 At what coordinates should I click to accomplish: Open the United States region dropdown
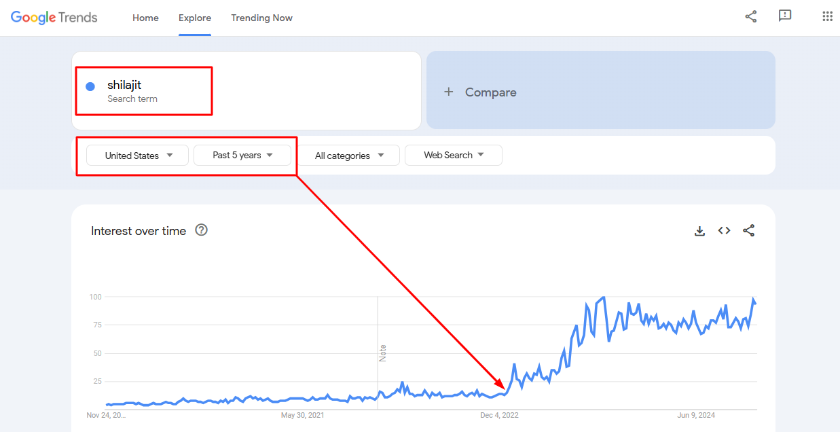(138, 156)
